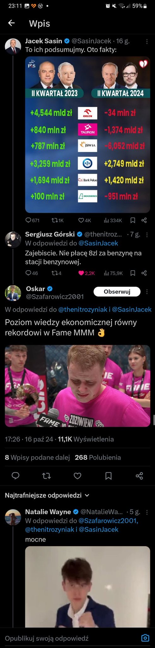The height and width of the screenshot is (648, 155).
Task: Tap the share icon under Oskar's post
Action: [139, 476]
